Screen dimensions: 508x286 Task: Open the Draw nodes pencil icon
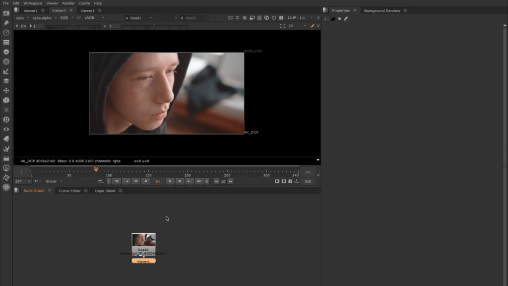[6, 23]
